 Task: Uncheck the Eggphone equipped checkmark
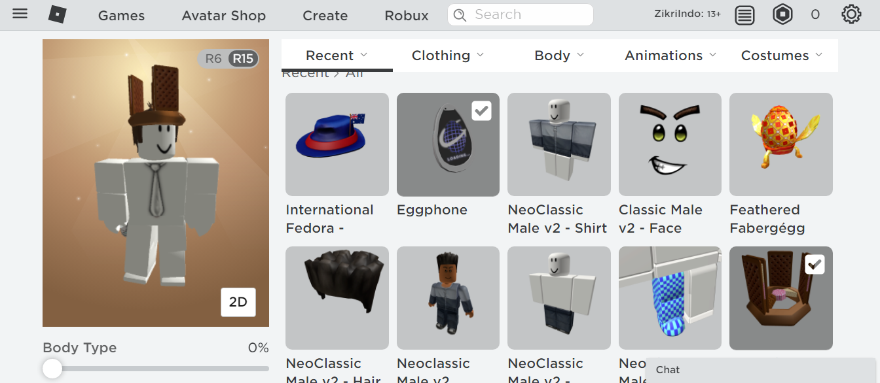[x=481, y=111]
